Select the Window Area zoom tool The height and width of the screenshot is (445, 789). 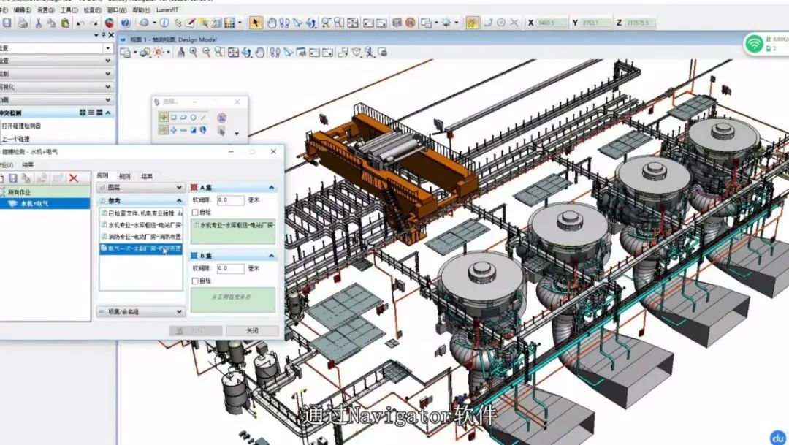click(x=218, y=53)
